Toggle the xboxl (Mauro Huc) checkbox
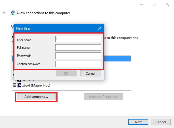This screenshot has width=174, height=128. 14,85
